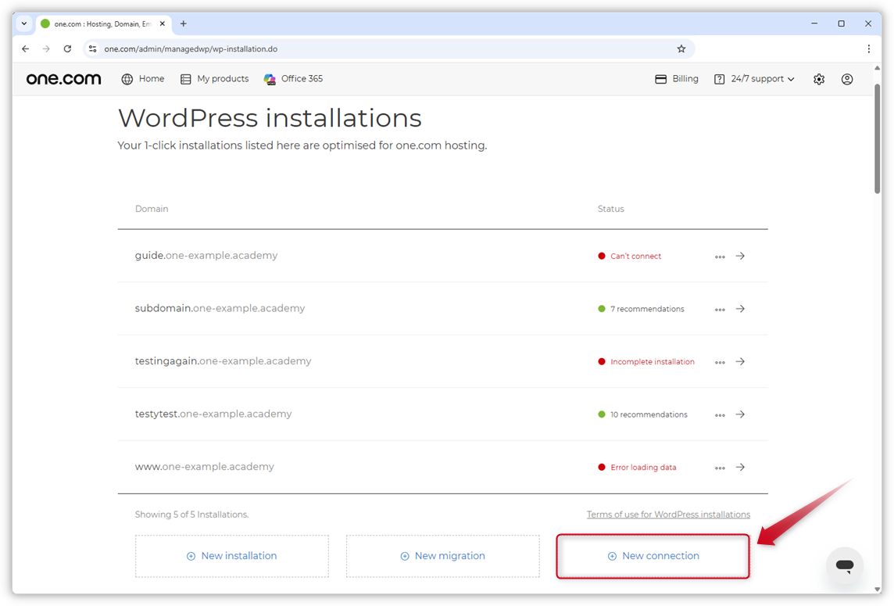Viewport: 894px width, 606px height.
Task: Select testytest.one-example.academy domain
Action: 213,414
